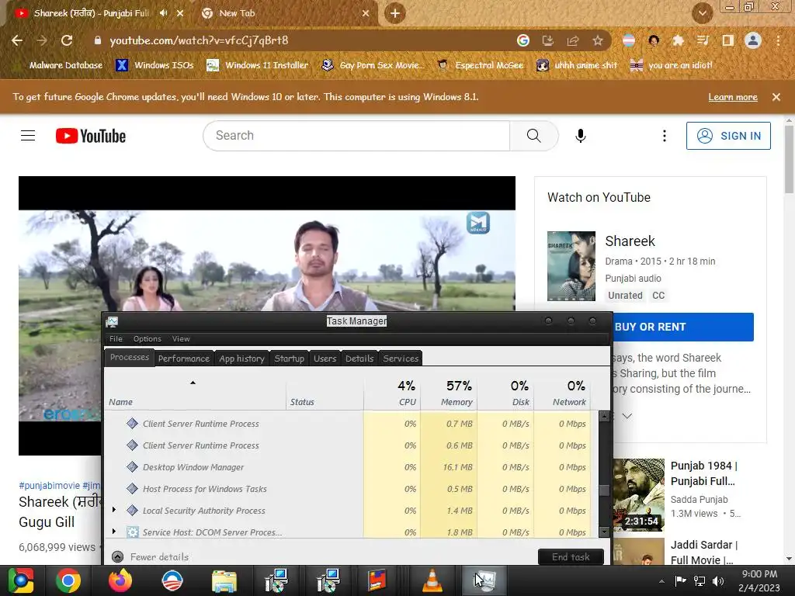Switch to the Startup tab
The width and height of the screenshot is (795, 596).
click(289, 359)
